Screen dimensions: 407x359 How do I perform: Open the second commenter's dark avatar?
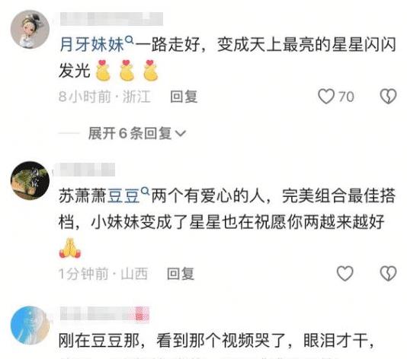coord(30,180)
